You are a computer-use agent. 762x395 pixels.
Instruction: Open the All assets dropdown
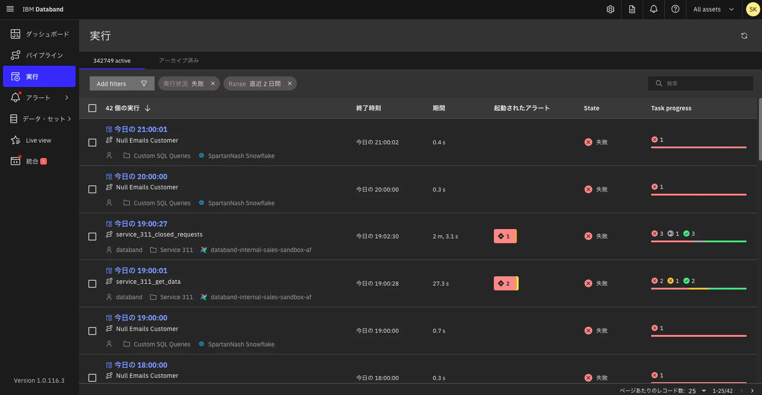point(713,9)
